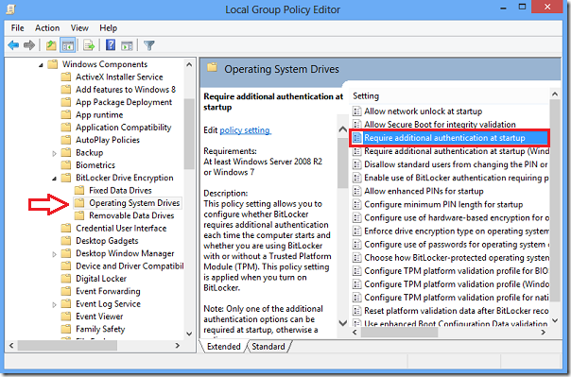The width and height of the screenshot is (571, 377).
Task: Open the Help question mark icon
Action: pyautogui.click(x=111, y=45)
